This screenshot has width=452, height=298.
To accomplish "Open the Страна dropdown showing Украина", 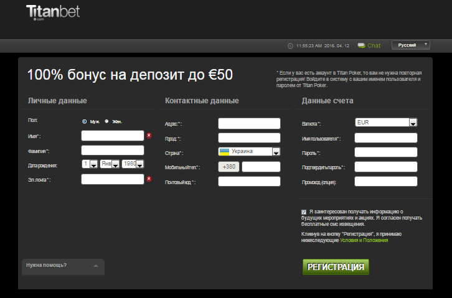I will 249,151.
